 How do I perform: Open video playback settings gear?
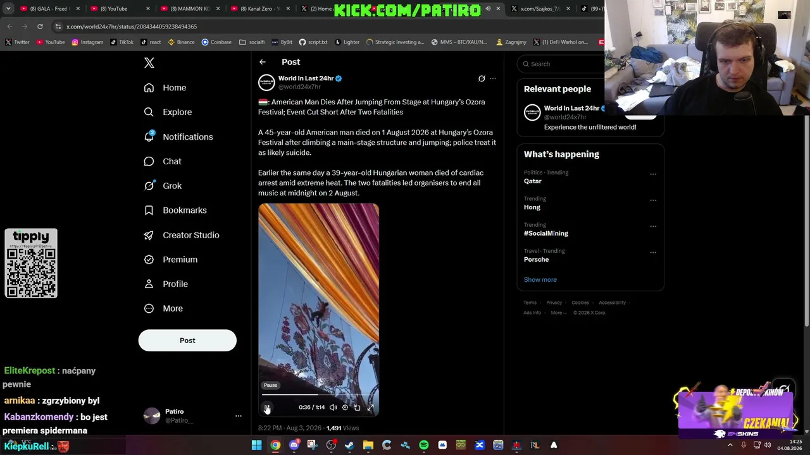tap(345, 408)
